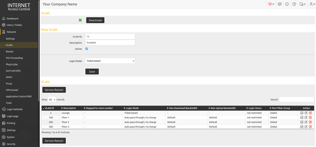Open the favorites page-star dropdown
The width and height of the screenshot is (316, 147).
[x=303, y=4]
